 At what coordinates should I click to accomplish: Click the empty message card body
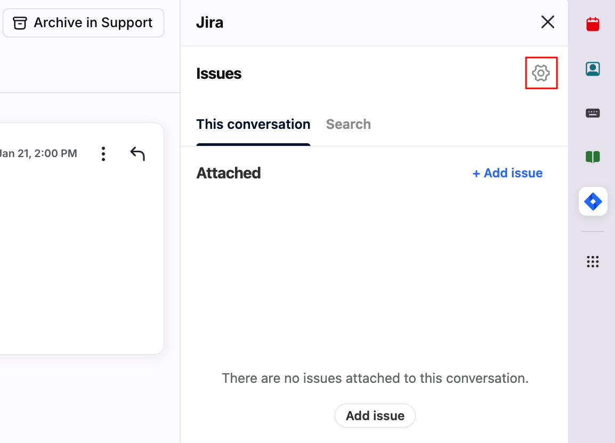(80, 256)
